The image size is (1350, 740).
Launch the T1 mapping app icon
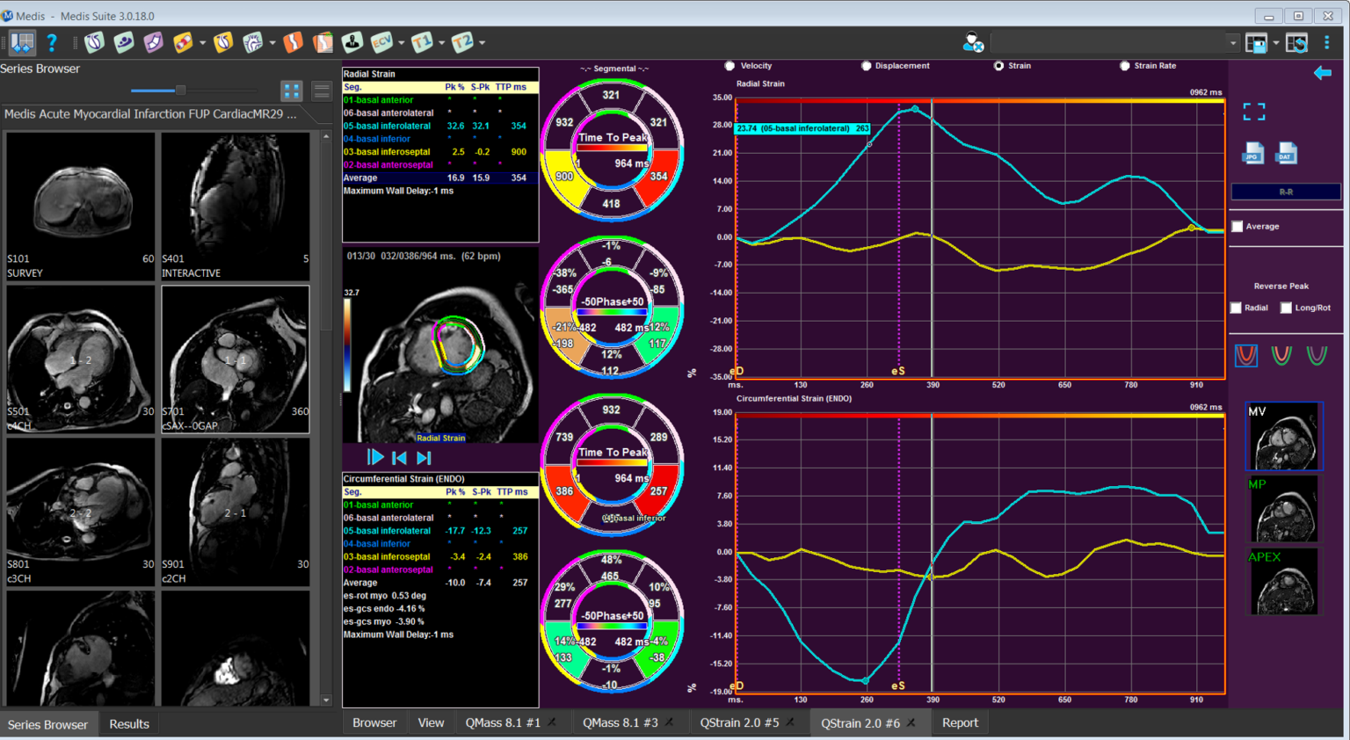[x=423, y=42]
